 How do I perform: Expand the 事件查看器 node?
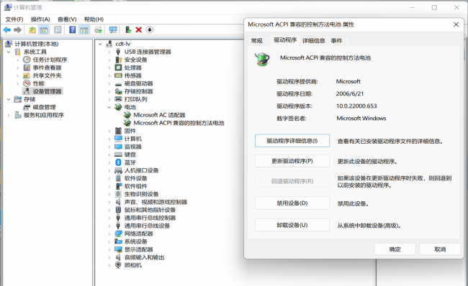point(17,68)
